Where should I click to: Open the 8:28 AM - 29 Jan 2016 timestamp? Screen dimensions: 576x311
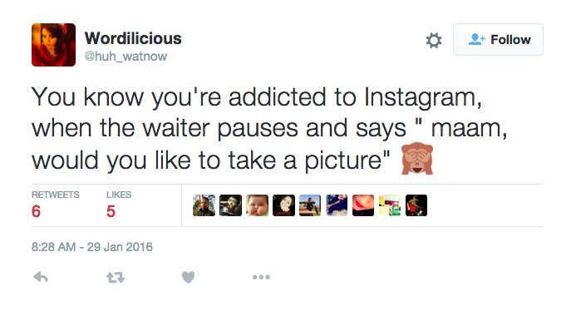[91, 247]
